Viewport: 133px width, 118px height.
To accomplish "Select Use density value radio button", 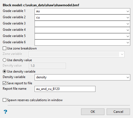I will [x=4, y=60].
